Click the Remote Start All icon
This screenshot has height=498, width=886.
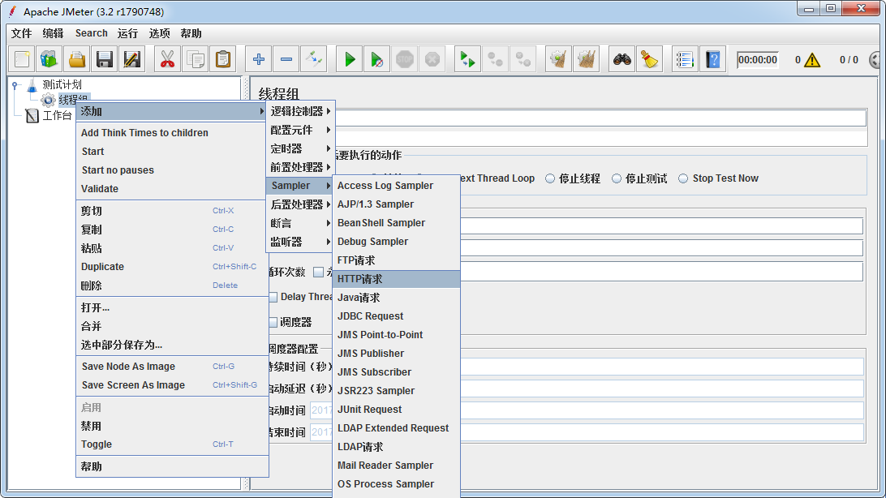(x=468, y=59)
